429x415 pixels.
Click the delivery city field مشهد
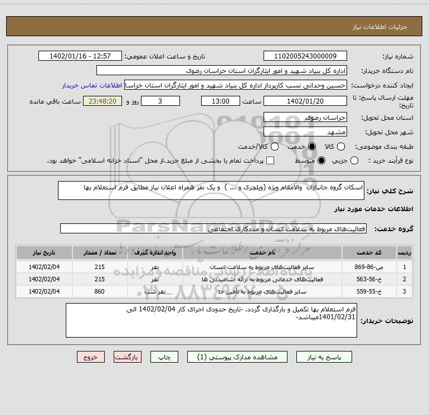coord(305,132)
